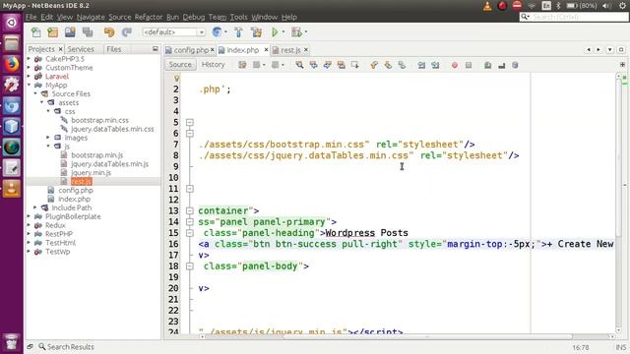
Task: Expand the Include Path node
Action: click(x=35, y=207)
